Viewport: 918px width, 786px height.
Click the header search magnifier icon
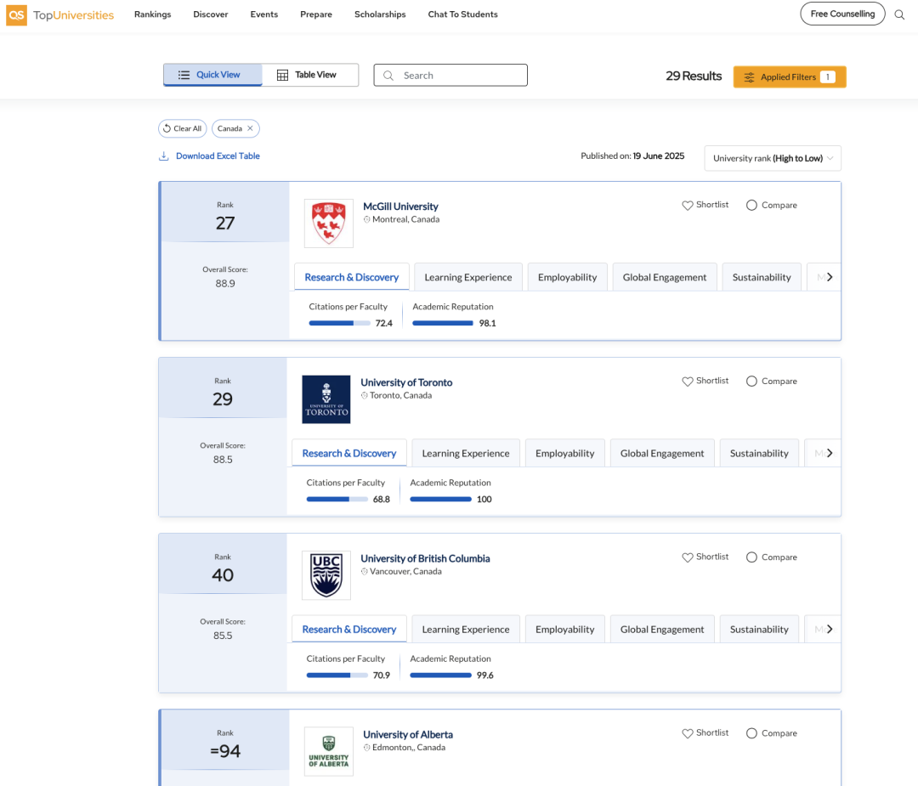tap(899, 14)
